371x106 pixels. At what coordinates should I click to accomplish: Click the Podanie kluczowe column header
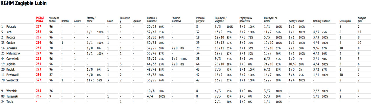pos(177,19)
